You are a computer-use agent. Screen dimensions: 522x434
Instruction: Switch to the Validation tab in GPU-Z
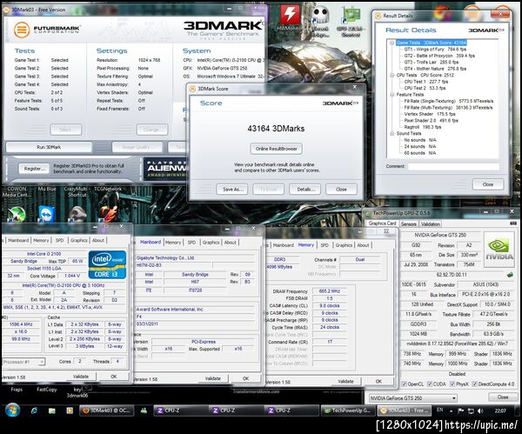430,224
